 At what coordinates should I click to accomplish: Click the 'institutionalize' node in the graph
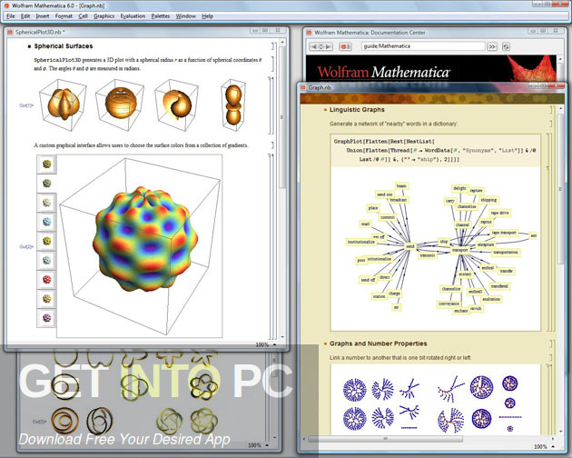coord(360,242)
